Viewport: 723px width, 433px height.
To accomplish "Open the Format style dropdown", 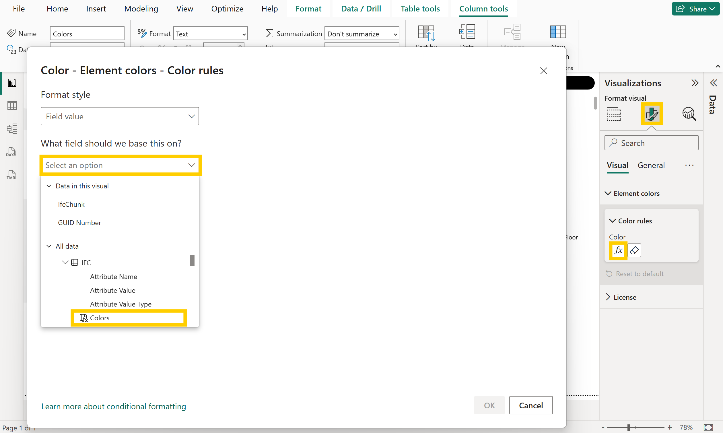I will (x=120, y=116).
